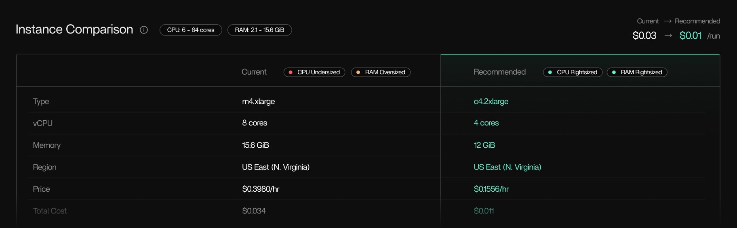The width and height of the screenshot is (737, 228).
Task: Click the RAM Oversized badge
Action: coord(381,72)
